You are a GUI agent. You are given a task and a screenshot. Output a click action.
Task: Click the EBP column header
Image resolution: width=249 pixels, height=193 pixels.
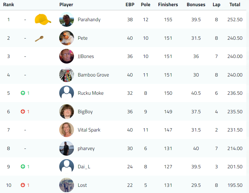[130, 5]
